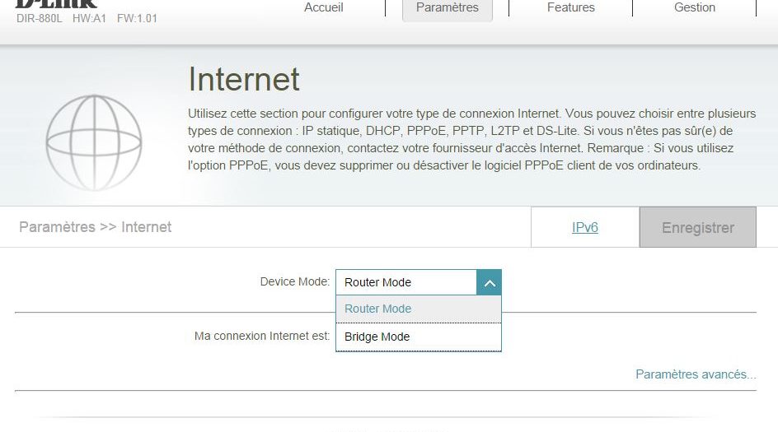Follow the IPv6 link
This screenshot has width=778, height=432.
point(584,227)
